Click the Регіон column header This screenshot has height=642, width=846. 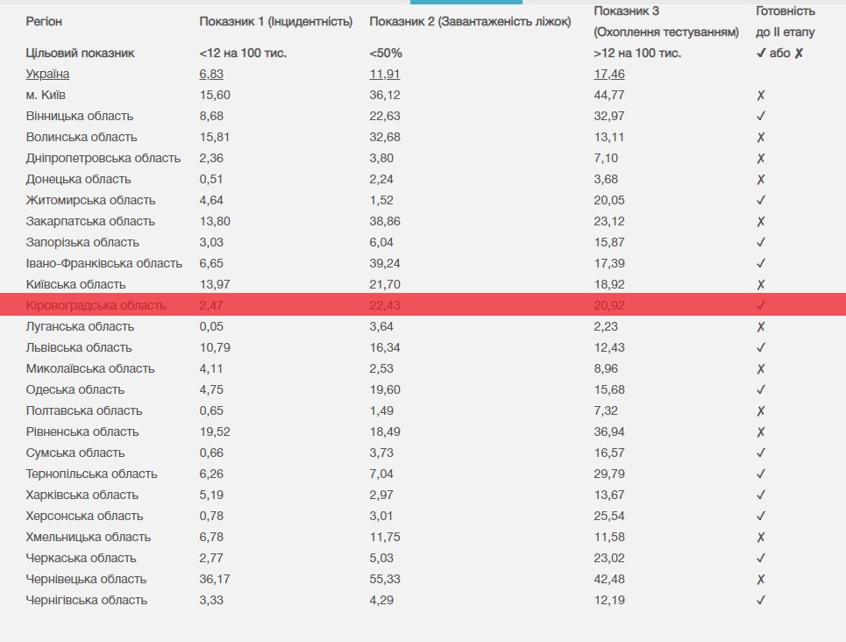[x=44, y=22]
